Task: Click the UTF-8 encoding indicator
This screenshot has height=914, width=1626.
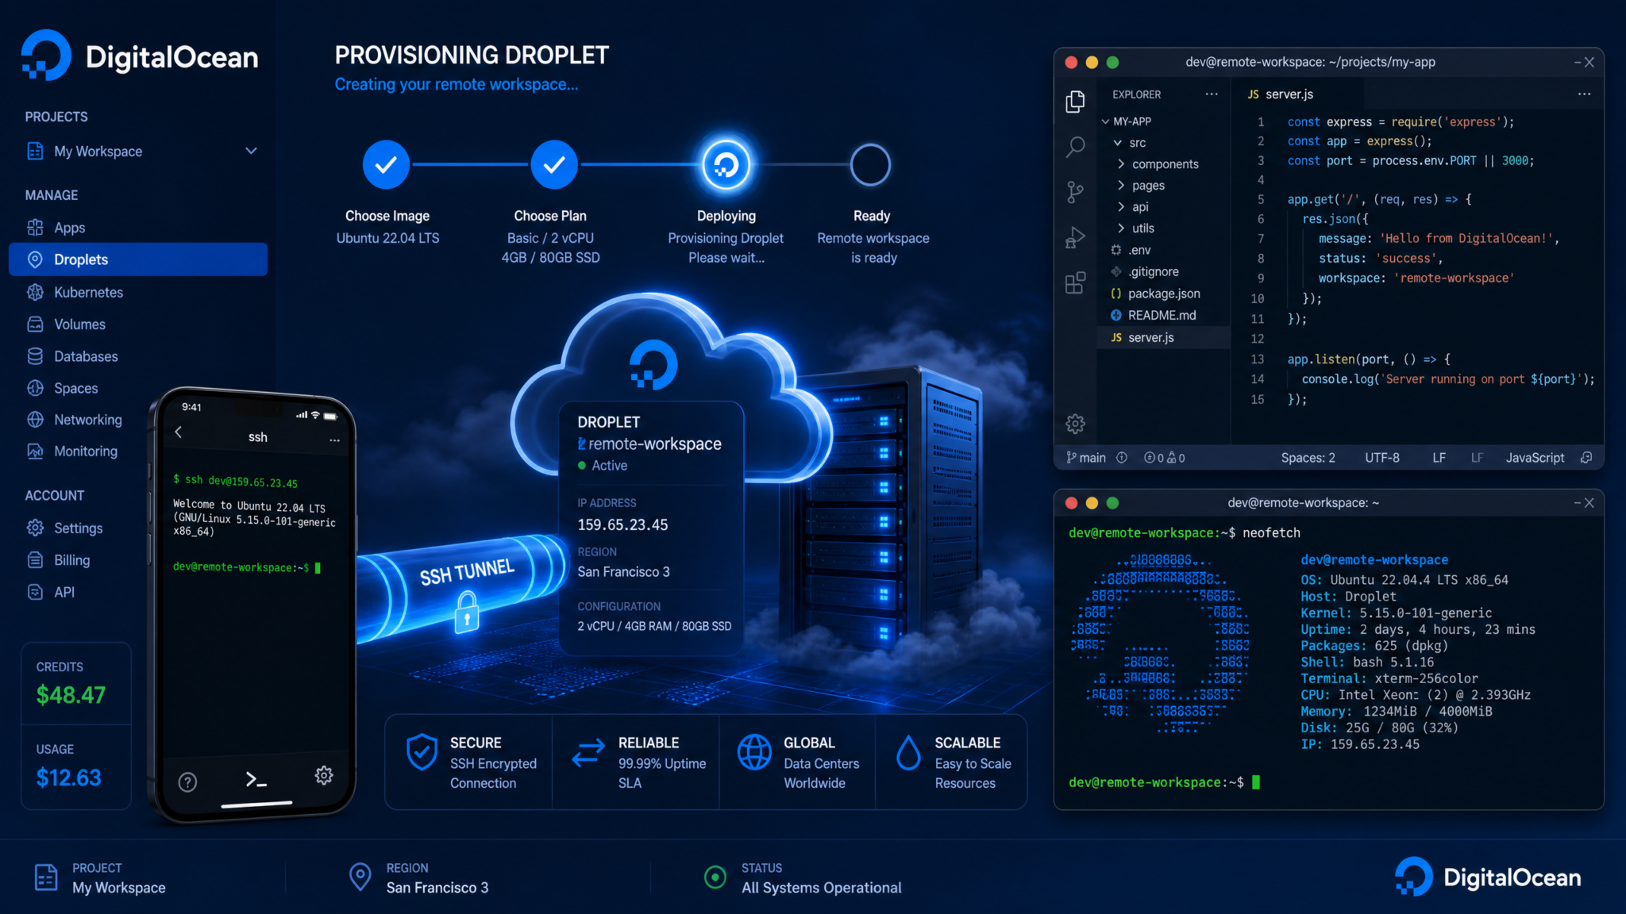Action: pos(1382,458)
